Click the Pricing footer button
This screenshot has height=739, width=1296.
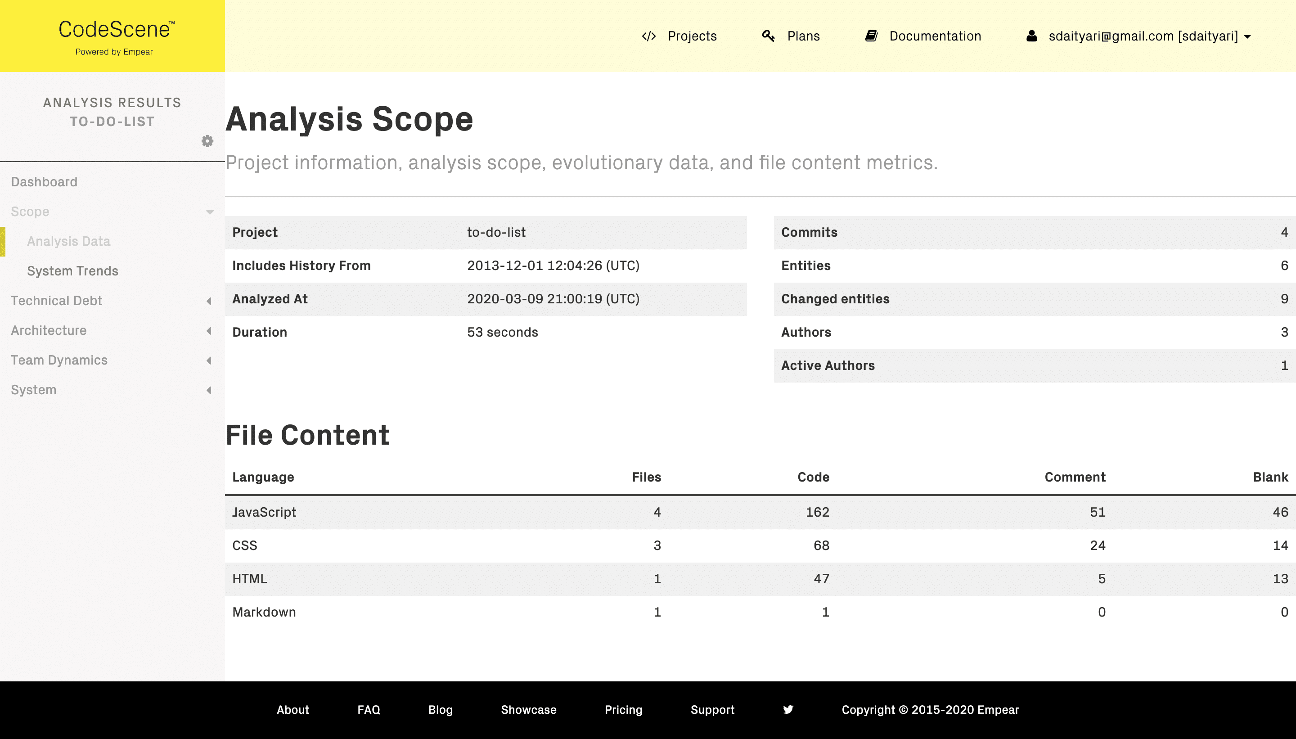[622, 710]
